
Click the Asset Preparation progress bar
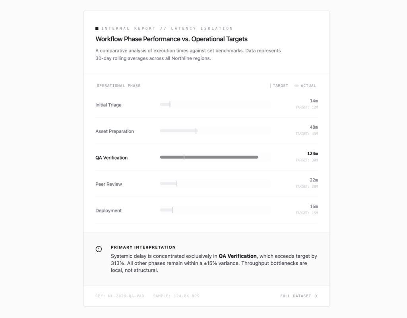click(x=215, y=131)
